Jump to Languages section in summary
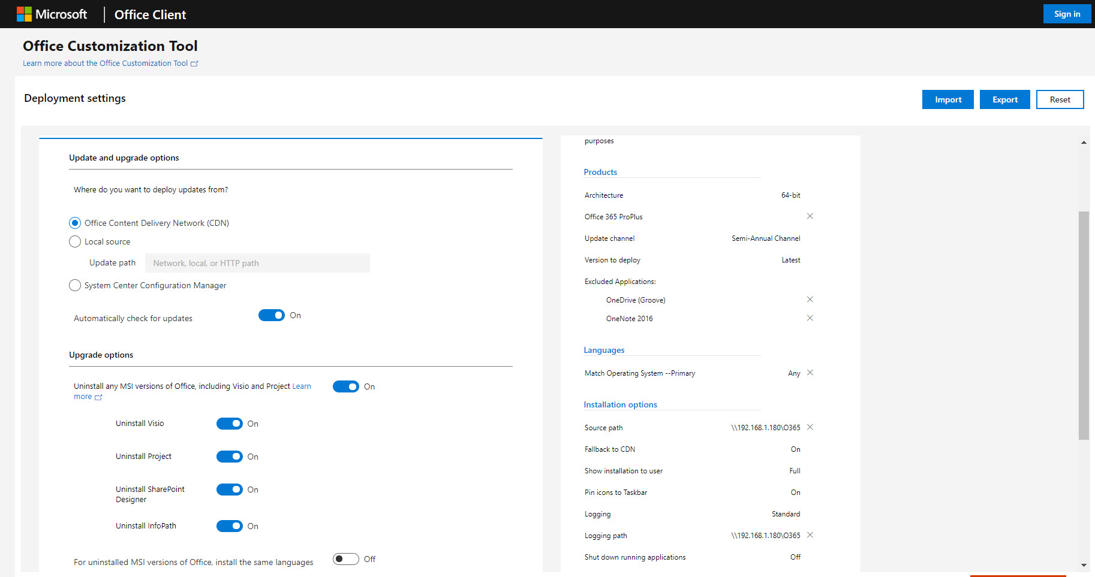 604,350
